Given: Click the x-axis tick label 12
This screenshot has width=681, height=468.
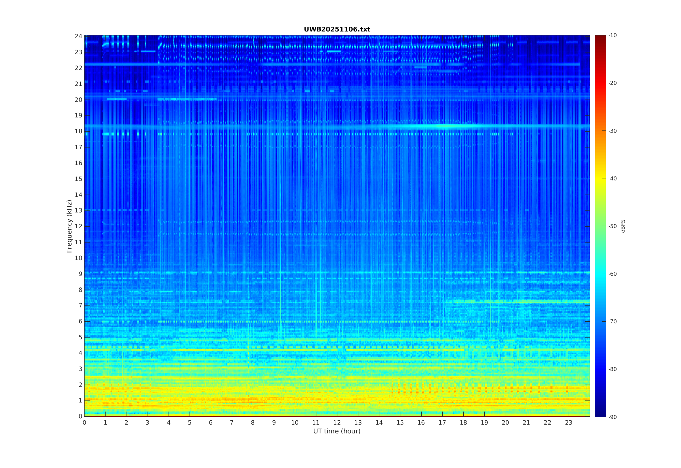Looking at the screenshot, I should (x=337, y=423).
